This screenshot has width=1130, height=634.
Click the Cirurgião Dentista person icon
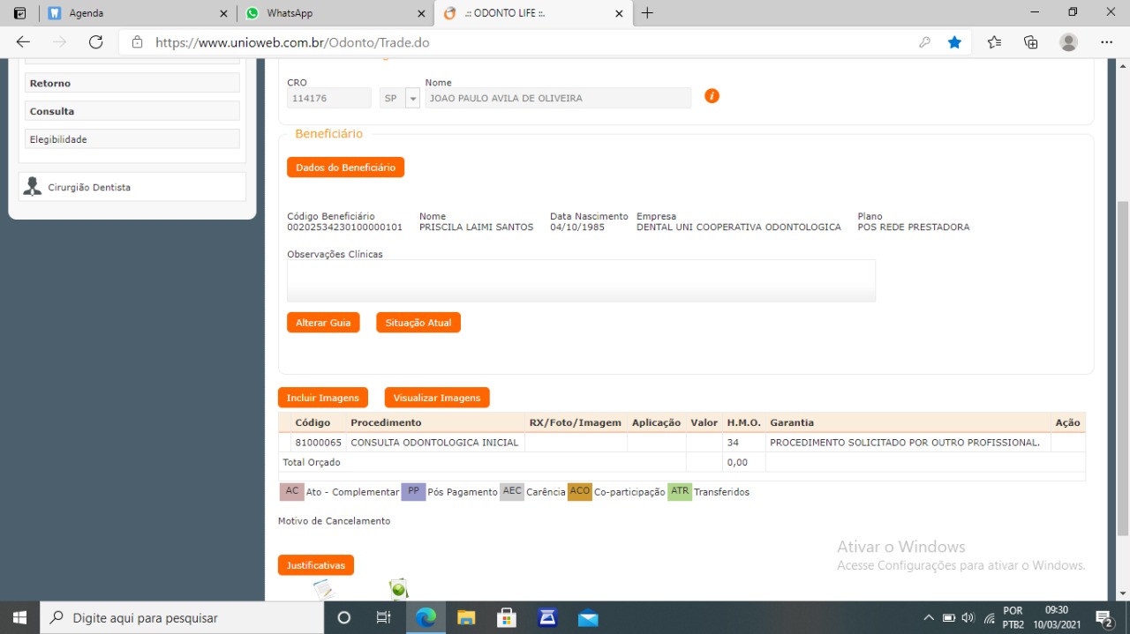pyautogui.click(x=33, y=187)
